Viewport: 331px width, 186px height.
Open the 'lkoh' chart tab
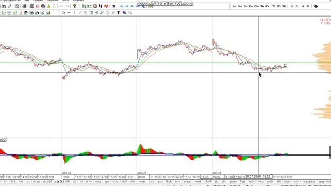[x=169, y=181]
